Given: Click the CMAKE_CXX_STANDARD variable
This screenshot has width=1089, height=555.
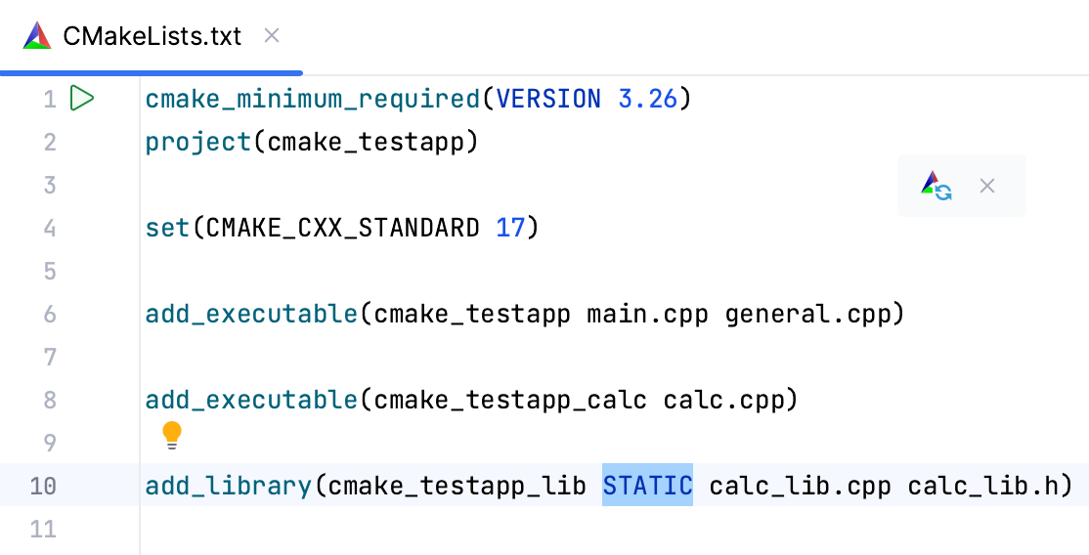Looking at the screenshot, I should coord(342,228).
